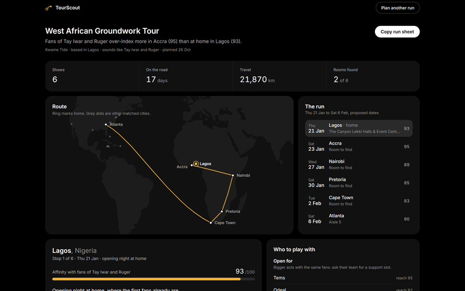Viewport: 465px width, 291px height.
Task: Click the Travel 21,870 km stat
Action: pyautogui.click(x=279, y=76)
